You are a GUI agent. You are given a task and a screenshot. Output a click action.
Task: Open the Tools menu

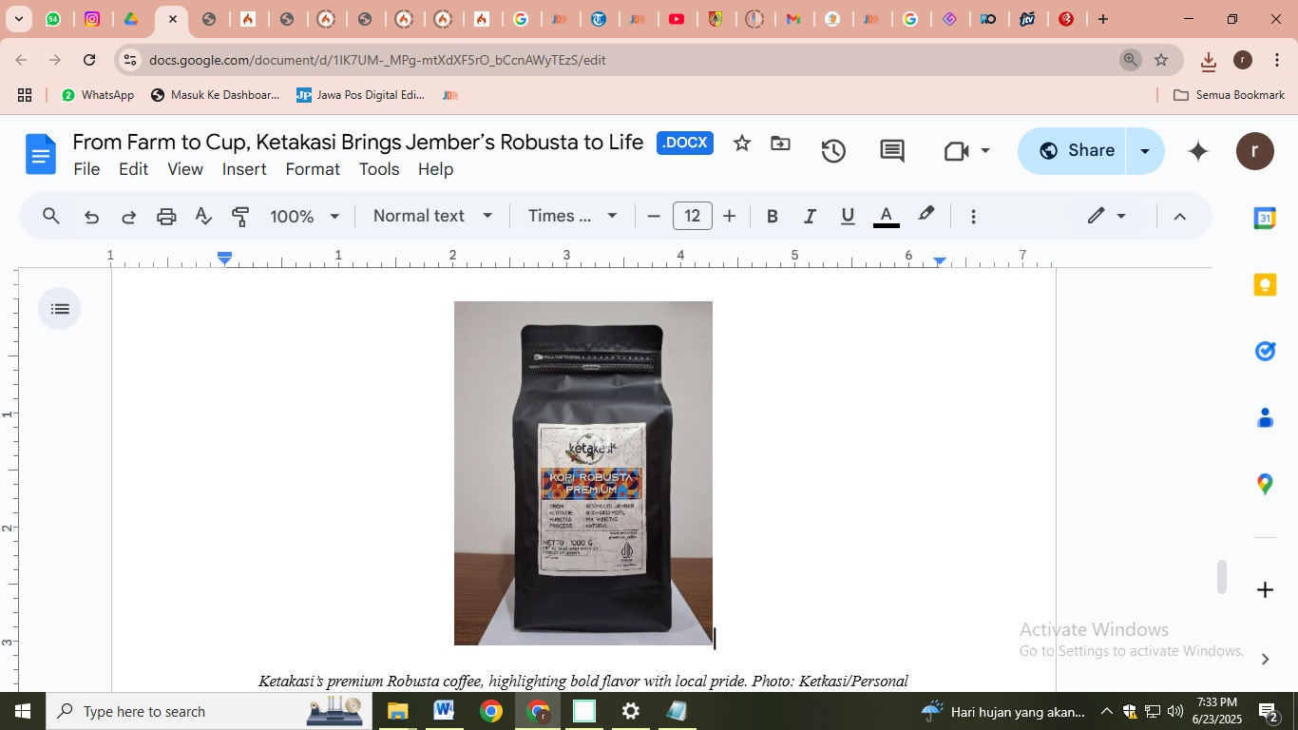click(x=379, y=169)
